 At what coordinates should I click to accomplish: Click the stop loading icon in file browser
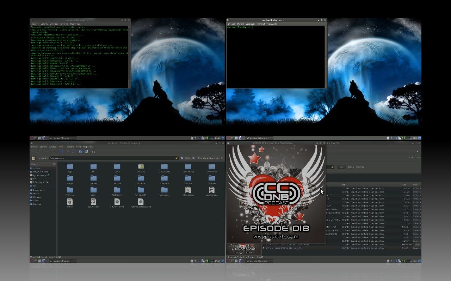coord(68,151)
